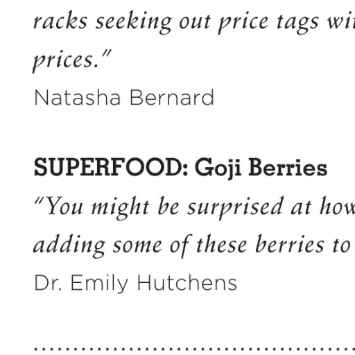
Task: Click the name "Emily" in the attribution
Action: coord(99,284)
